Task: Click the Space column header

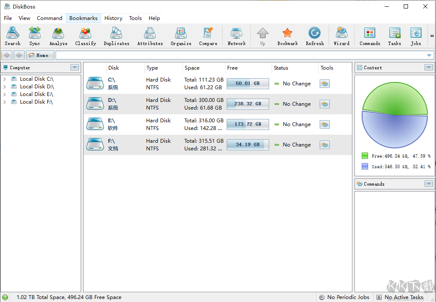Action: 204,68
